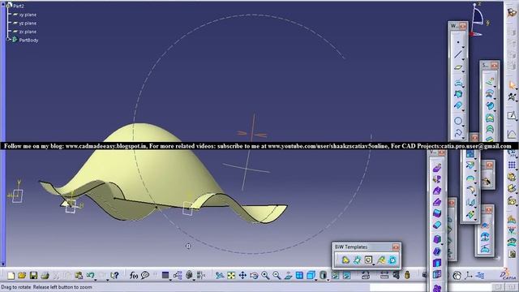Select the Point tool in Wireframe toolbar
This screenshot has height=292, width=519.
point(458,42)
